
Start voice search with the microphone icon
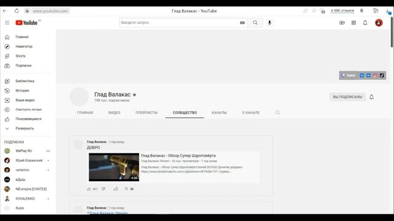click(270, 23)
